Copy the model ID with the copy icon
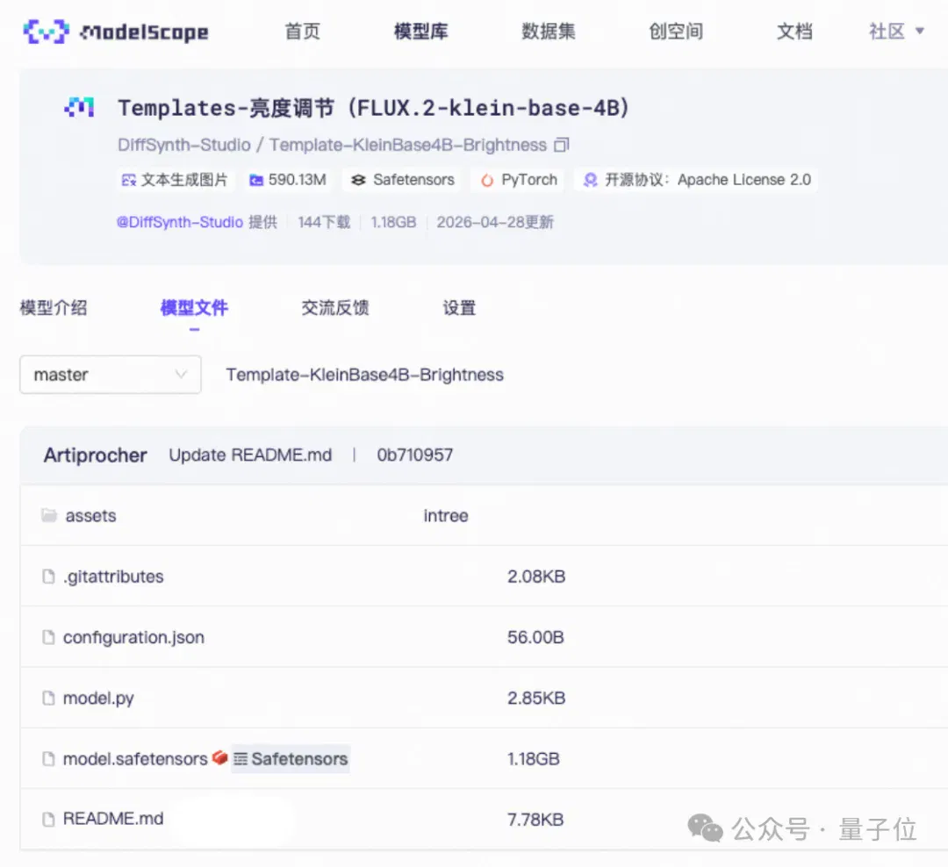Screen dimensions: 948x867 coord(562,145)
